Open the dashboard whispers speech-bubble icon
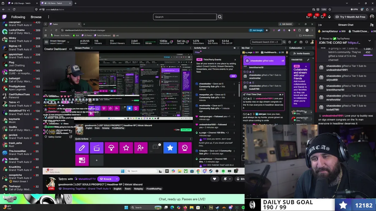The height and width of the screenshot is (211, 376). coord(306,42)
